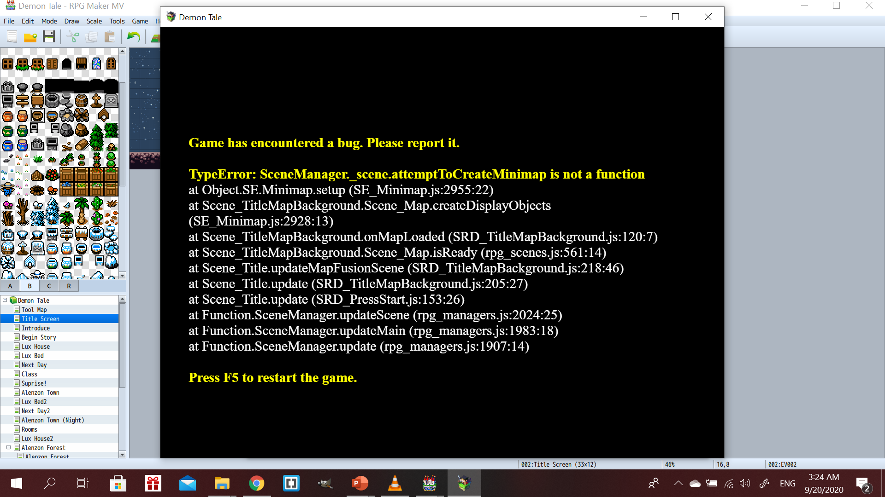Open Microsoft Store from the taskbar
This screenshot has width=885, height=497.
pos(118,483)
